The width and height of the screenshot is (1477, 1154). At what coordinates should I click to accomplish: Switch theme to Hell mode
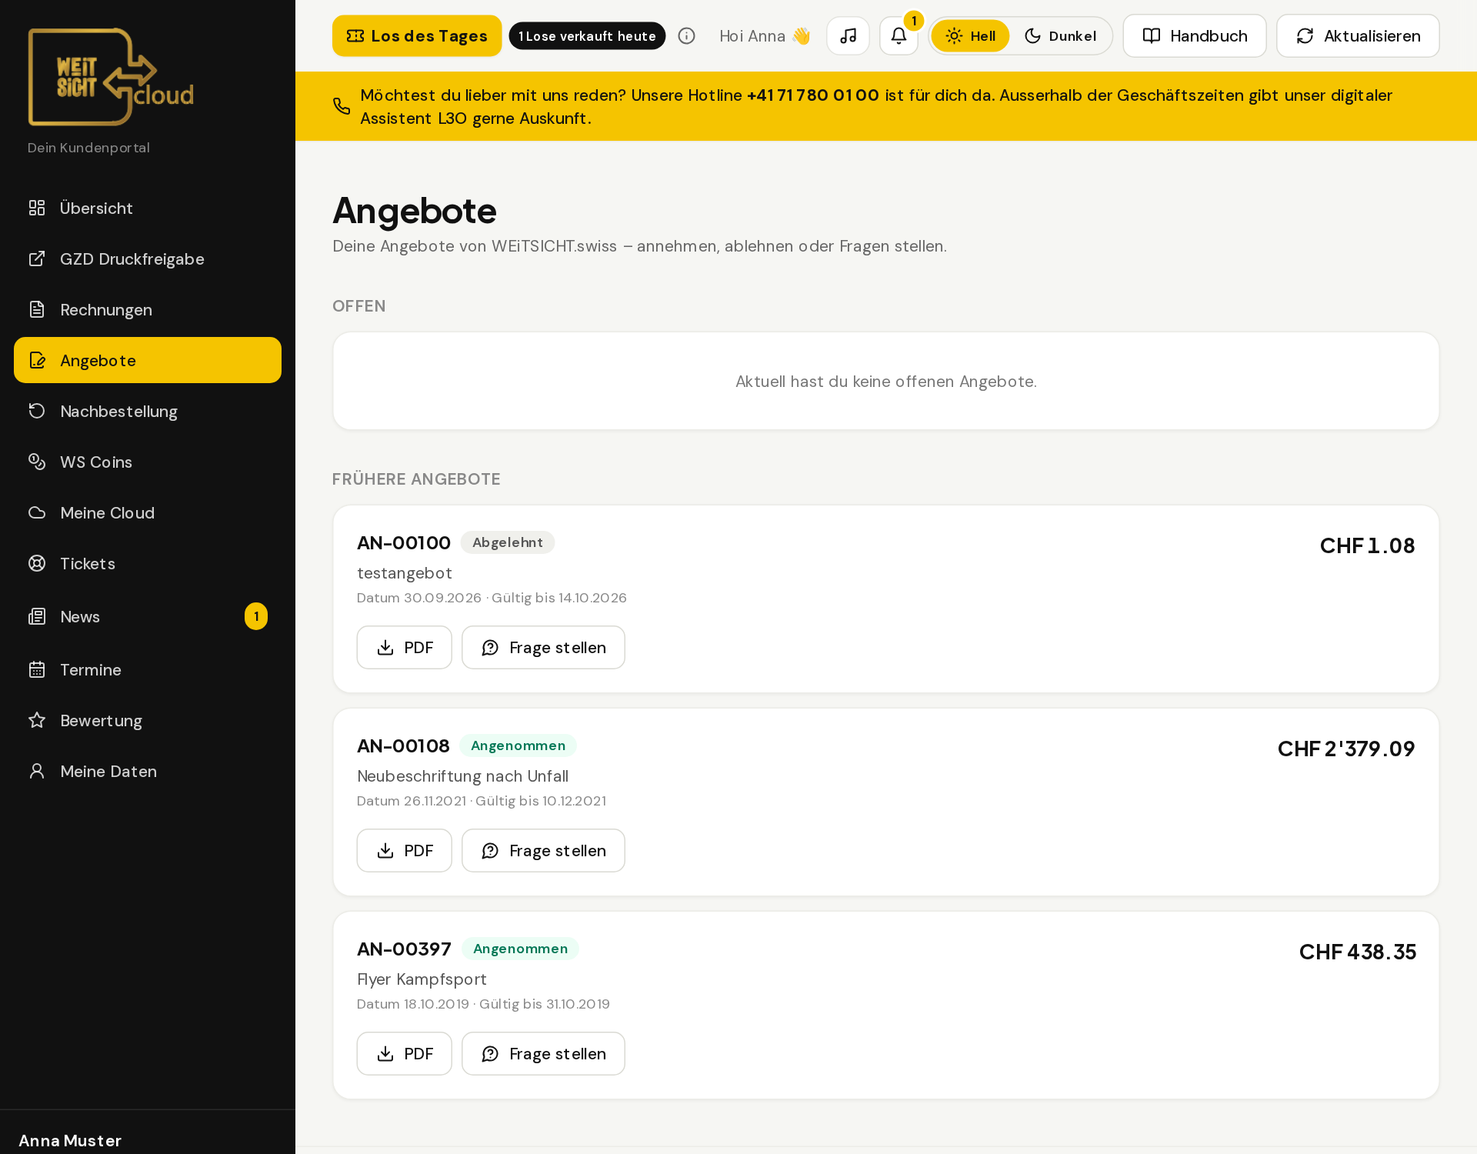click(970, 36)
